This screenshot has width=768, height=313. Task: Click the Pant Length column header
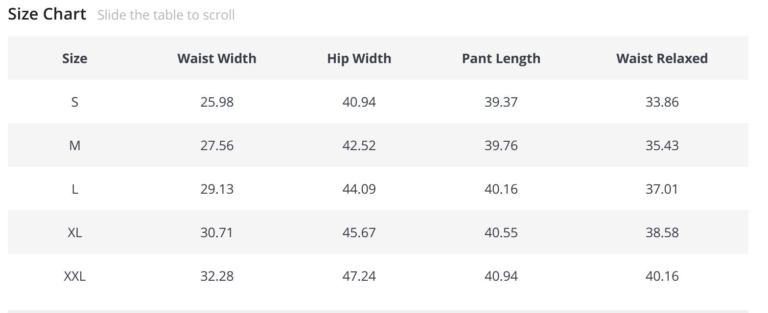501,59
